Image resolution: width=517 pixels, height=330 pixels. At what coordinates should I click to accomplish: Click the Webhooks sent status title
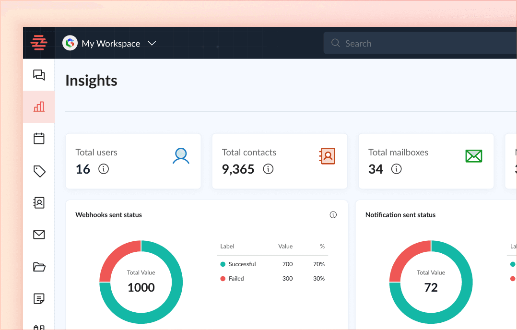[108, 215]
